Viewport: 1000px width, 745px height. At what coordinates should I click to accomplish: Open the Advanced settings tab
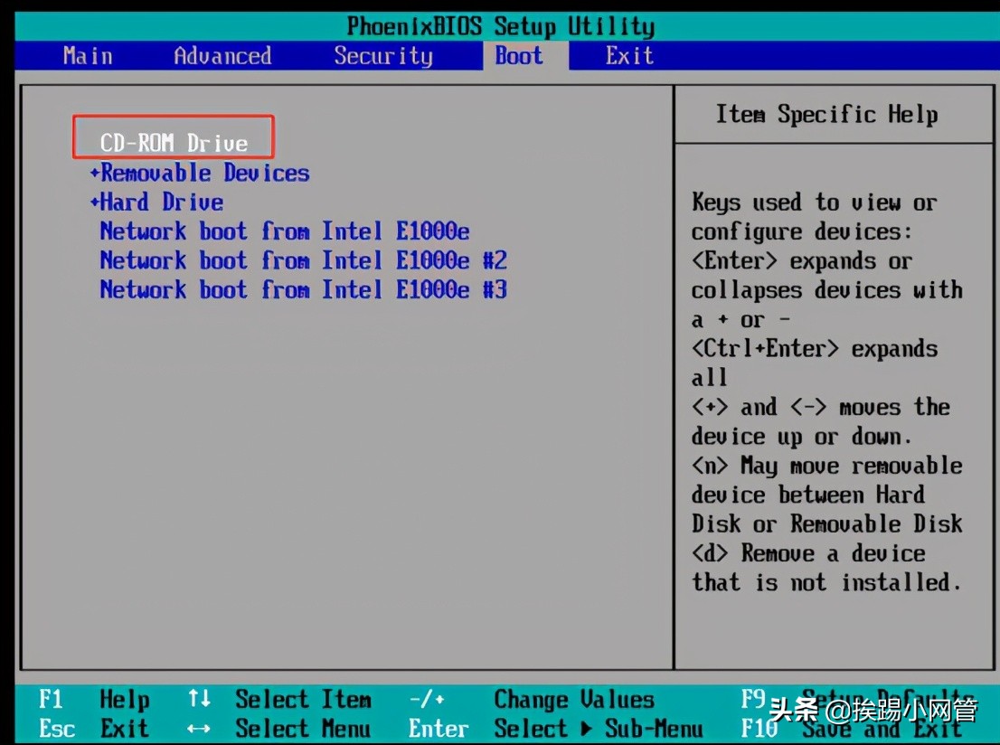pos(222,55)
